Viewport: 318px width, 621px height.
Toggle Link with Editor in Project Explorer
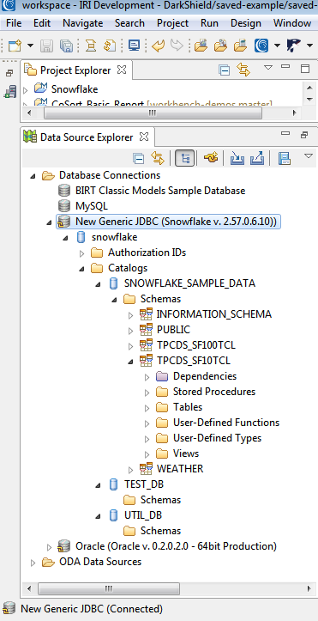coord(243,70)
